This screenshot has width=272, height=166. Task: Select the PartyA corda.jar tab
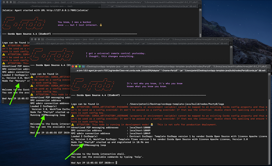[x=130, y=43]
